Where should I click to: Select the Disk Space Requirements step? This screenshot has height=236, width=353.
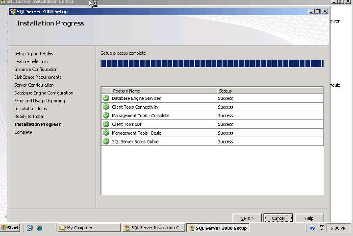click(38, 77)
